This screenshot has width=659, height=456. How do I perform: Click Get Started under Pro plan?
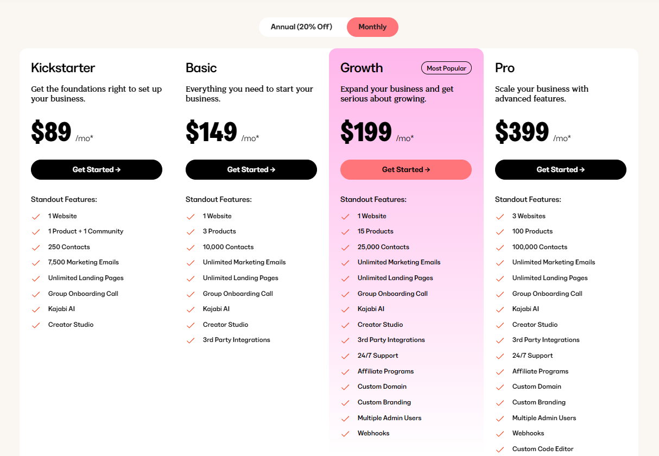(561, 169)
